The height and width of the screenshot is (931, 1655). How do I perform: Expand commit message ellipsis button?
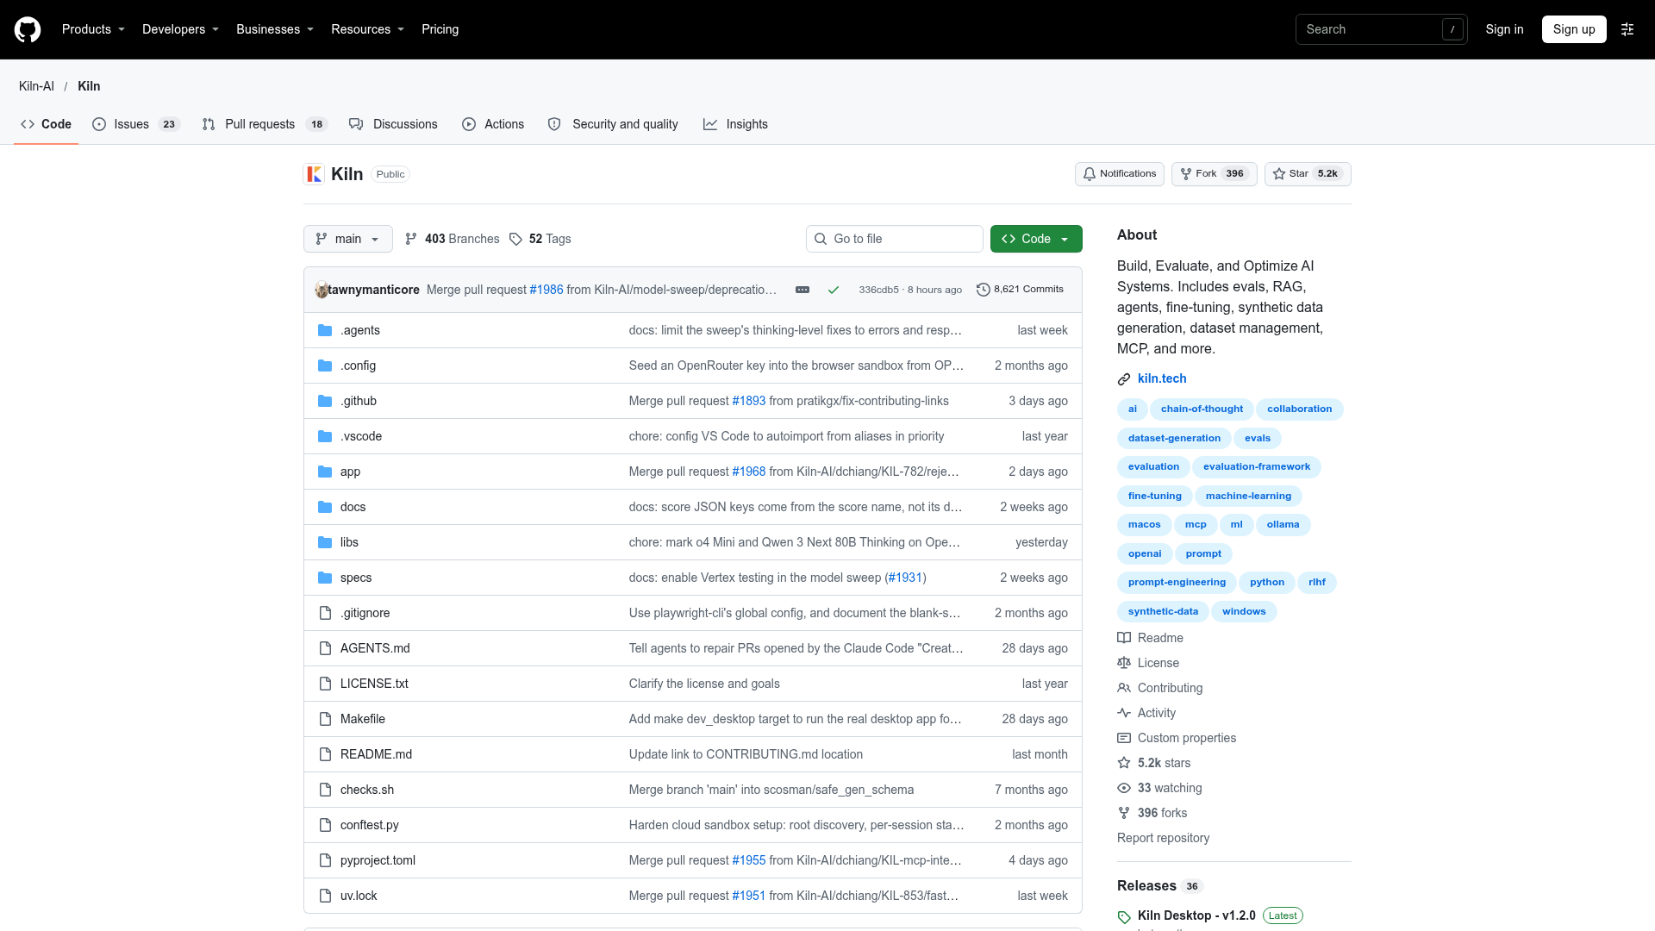tap(803, 290)
